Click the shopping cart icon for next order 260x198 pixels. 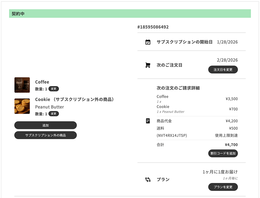pyautogui.click(x=148, y=65)
